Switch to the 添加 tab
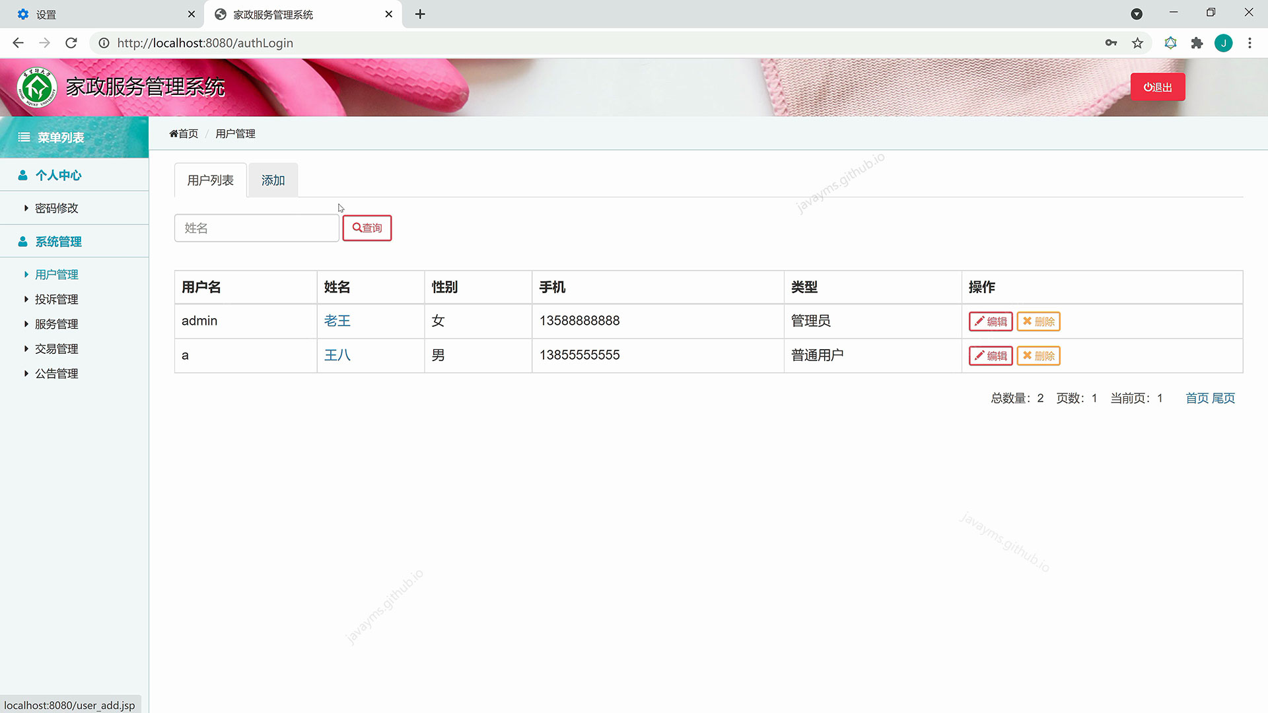 [273, 180]
